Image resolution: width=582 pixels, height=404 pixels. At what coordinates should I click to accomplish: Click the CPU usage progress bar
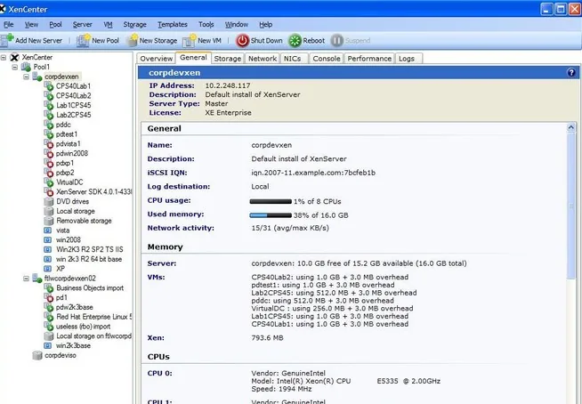point(271,201)
